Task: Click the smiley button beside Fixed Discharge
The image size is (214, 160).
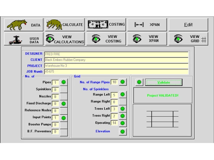Action: coord(64,104)
